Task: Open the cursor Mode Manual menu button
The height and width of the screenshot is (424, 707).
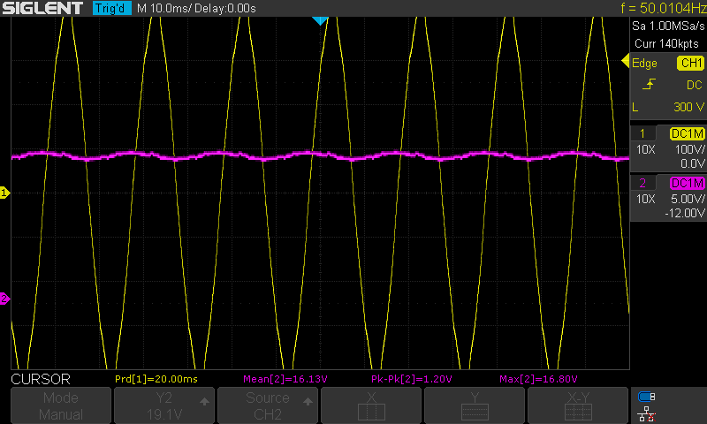Action: click(61, 405)
